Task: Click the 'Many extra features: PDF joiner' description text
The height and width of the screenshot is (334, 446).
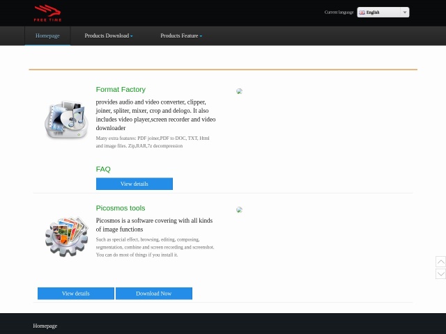Action: [x=153, y=142]
